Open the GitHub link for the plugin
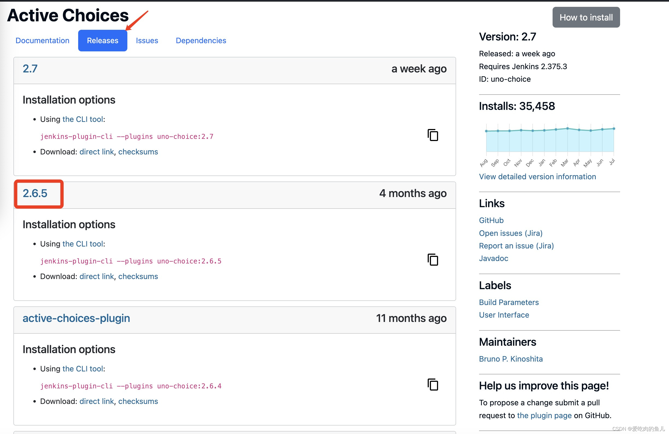 coord(491,220)
